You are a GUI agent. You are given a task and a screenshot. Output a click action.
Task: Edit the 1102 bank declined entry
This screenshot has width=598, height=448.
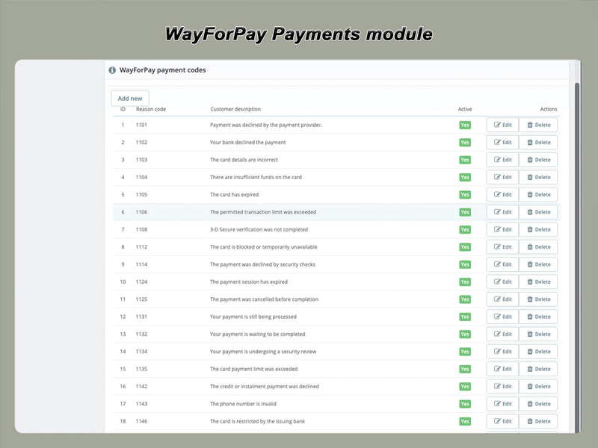coord(502,143)
